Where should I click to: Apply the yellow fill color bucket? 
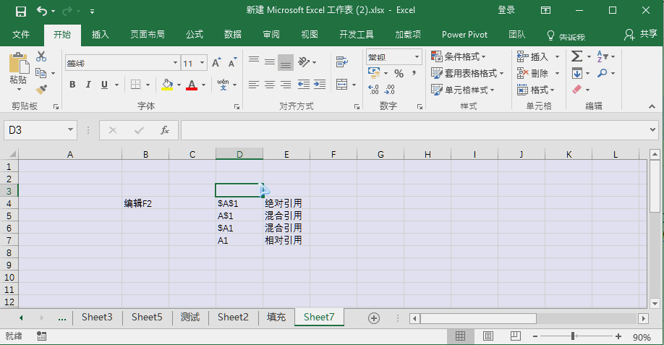click(x=167, y=85)
